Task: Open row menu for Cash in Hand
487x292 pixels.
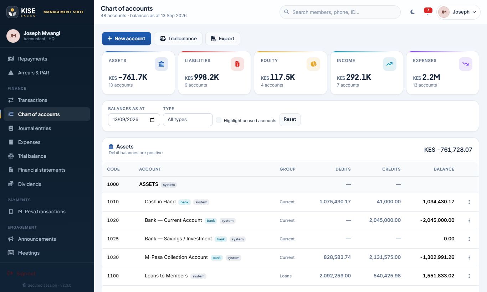Action: point(469,202)
